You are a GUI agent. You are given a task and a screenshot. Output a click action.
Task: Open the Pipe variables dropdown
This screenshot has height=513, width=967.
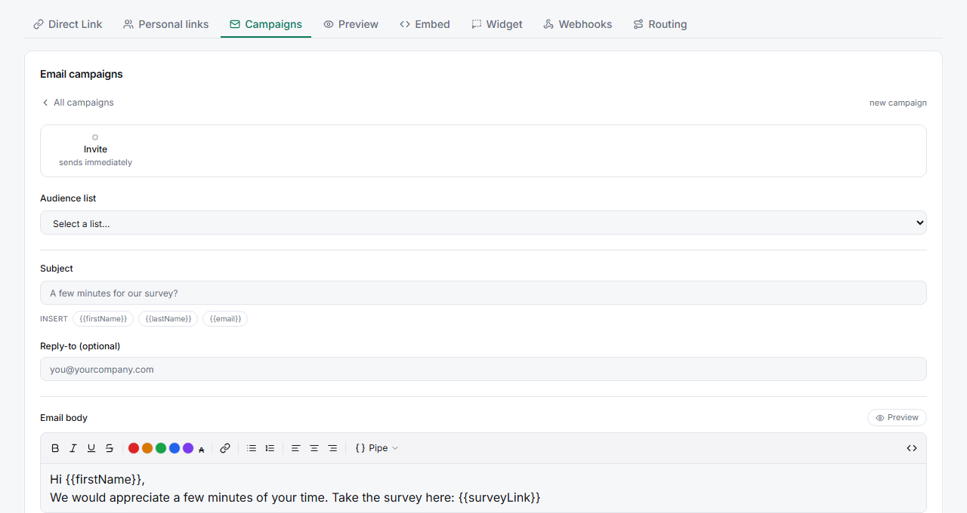click(376, 448)
